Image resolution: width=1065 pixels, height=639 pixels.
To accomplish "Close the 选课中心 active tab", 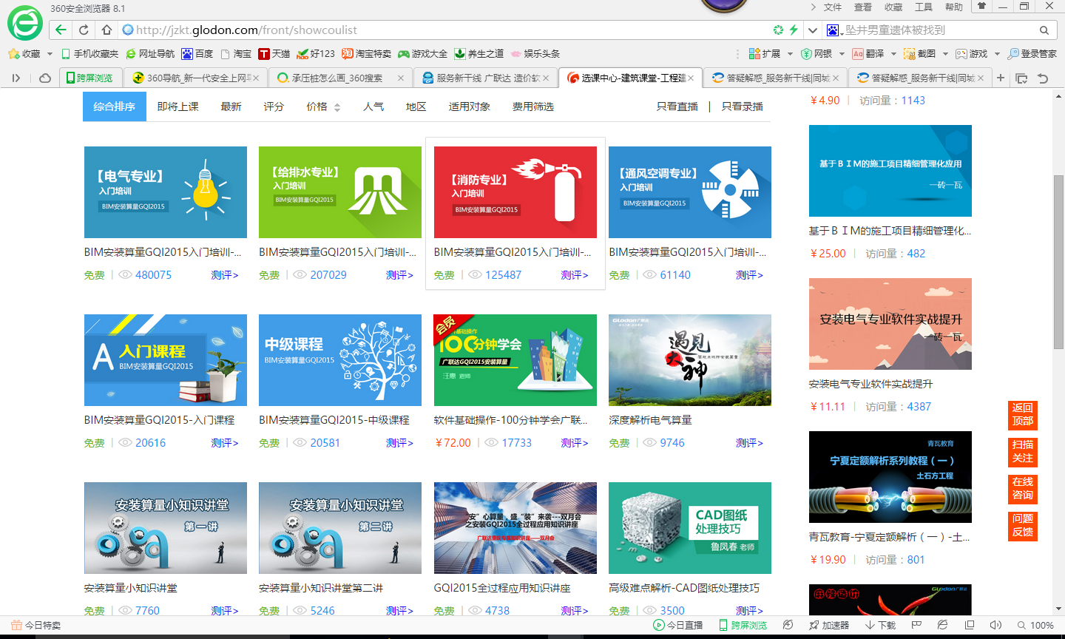I will point(691,78).
